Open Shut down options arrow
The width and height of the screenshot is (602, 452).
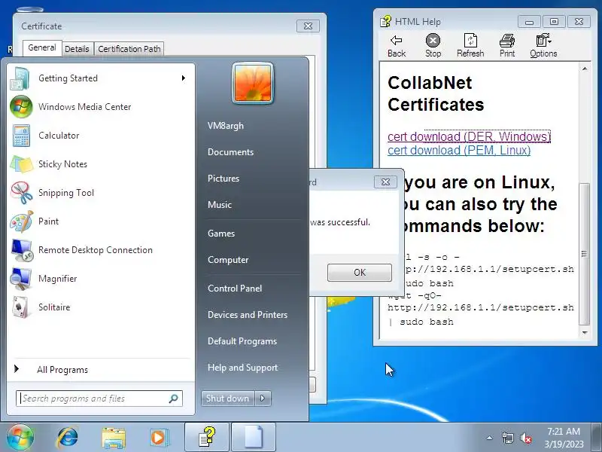[263, 399]
